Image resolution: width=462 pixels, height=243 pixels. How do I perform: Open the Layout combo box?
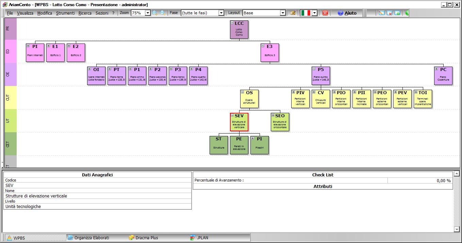282,13
